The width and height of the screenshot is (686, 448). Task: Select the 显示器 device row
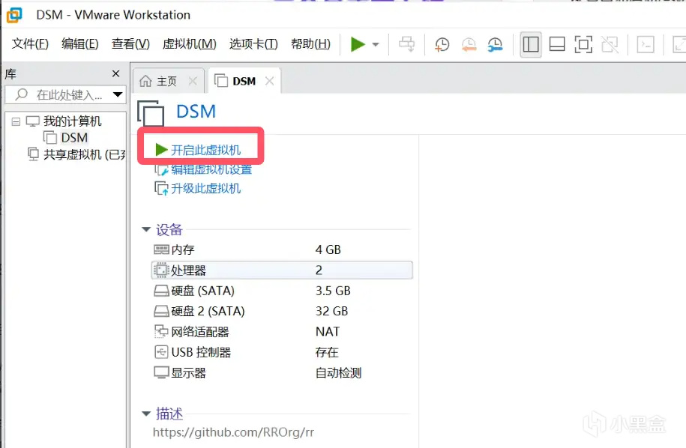282,373
